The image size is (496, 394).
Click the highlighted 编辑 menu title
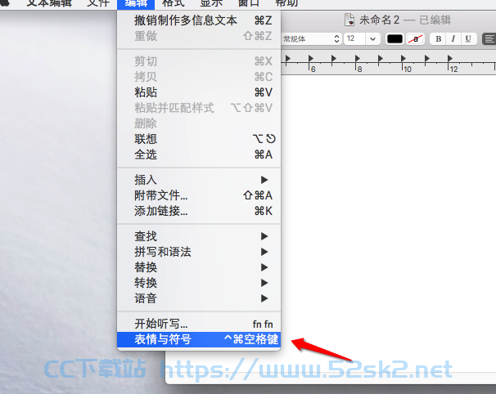[136, 3]
